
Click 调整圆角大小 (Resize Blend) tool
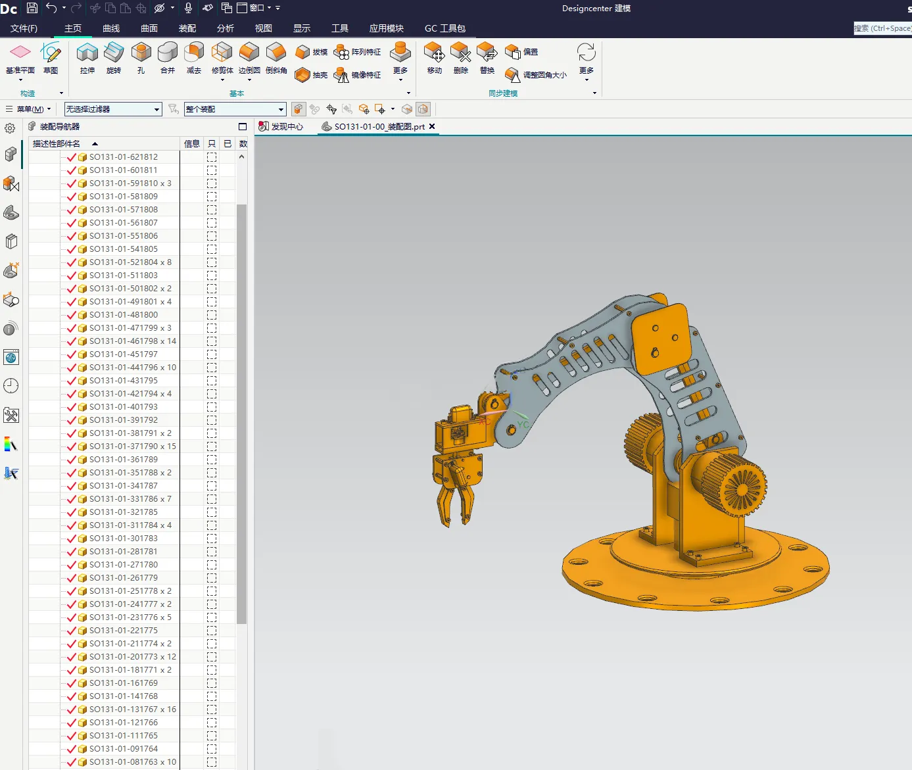[536, 75]
